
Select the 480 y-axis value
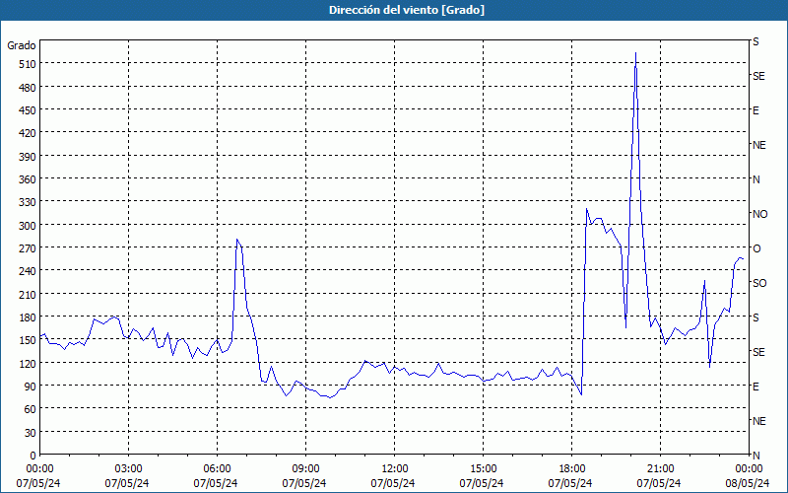pyautogui.click(x=28, y=88)
